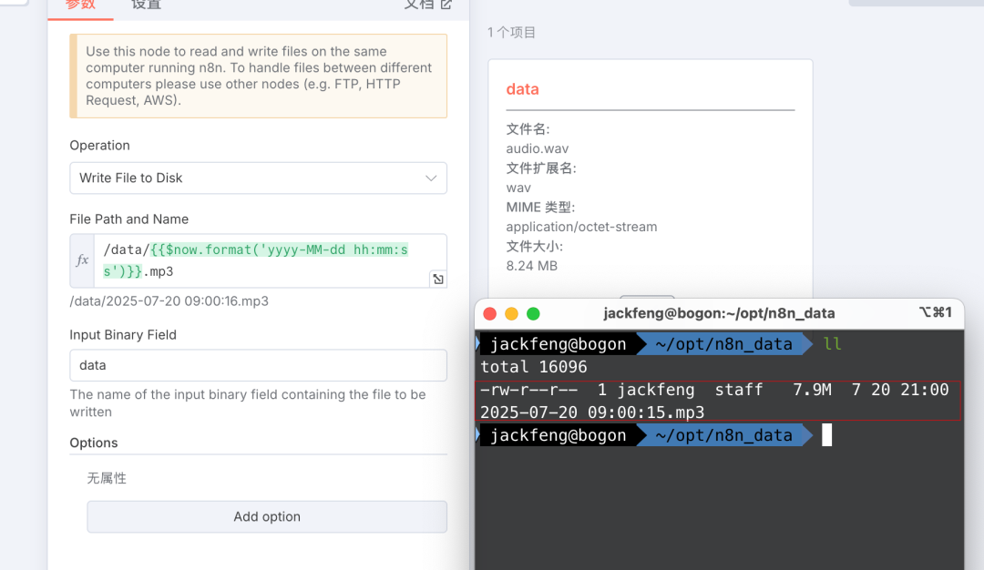Click the 7.9M file size in terminal listing
Image resolution: width=984 pixels, height=570 pixels.
(x=812, y=390)
